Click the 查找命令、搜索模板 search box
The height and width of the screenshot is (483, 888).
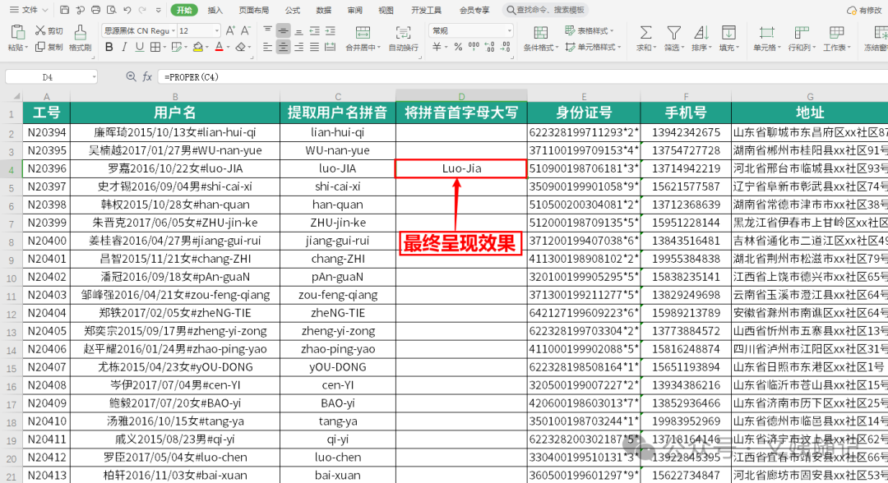[545, 10]
